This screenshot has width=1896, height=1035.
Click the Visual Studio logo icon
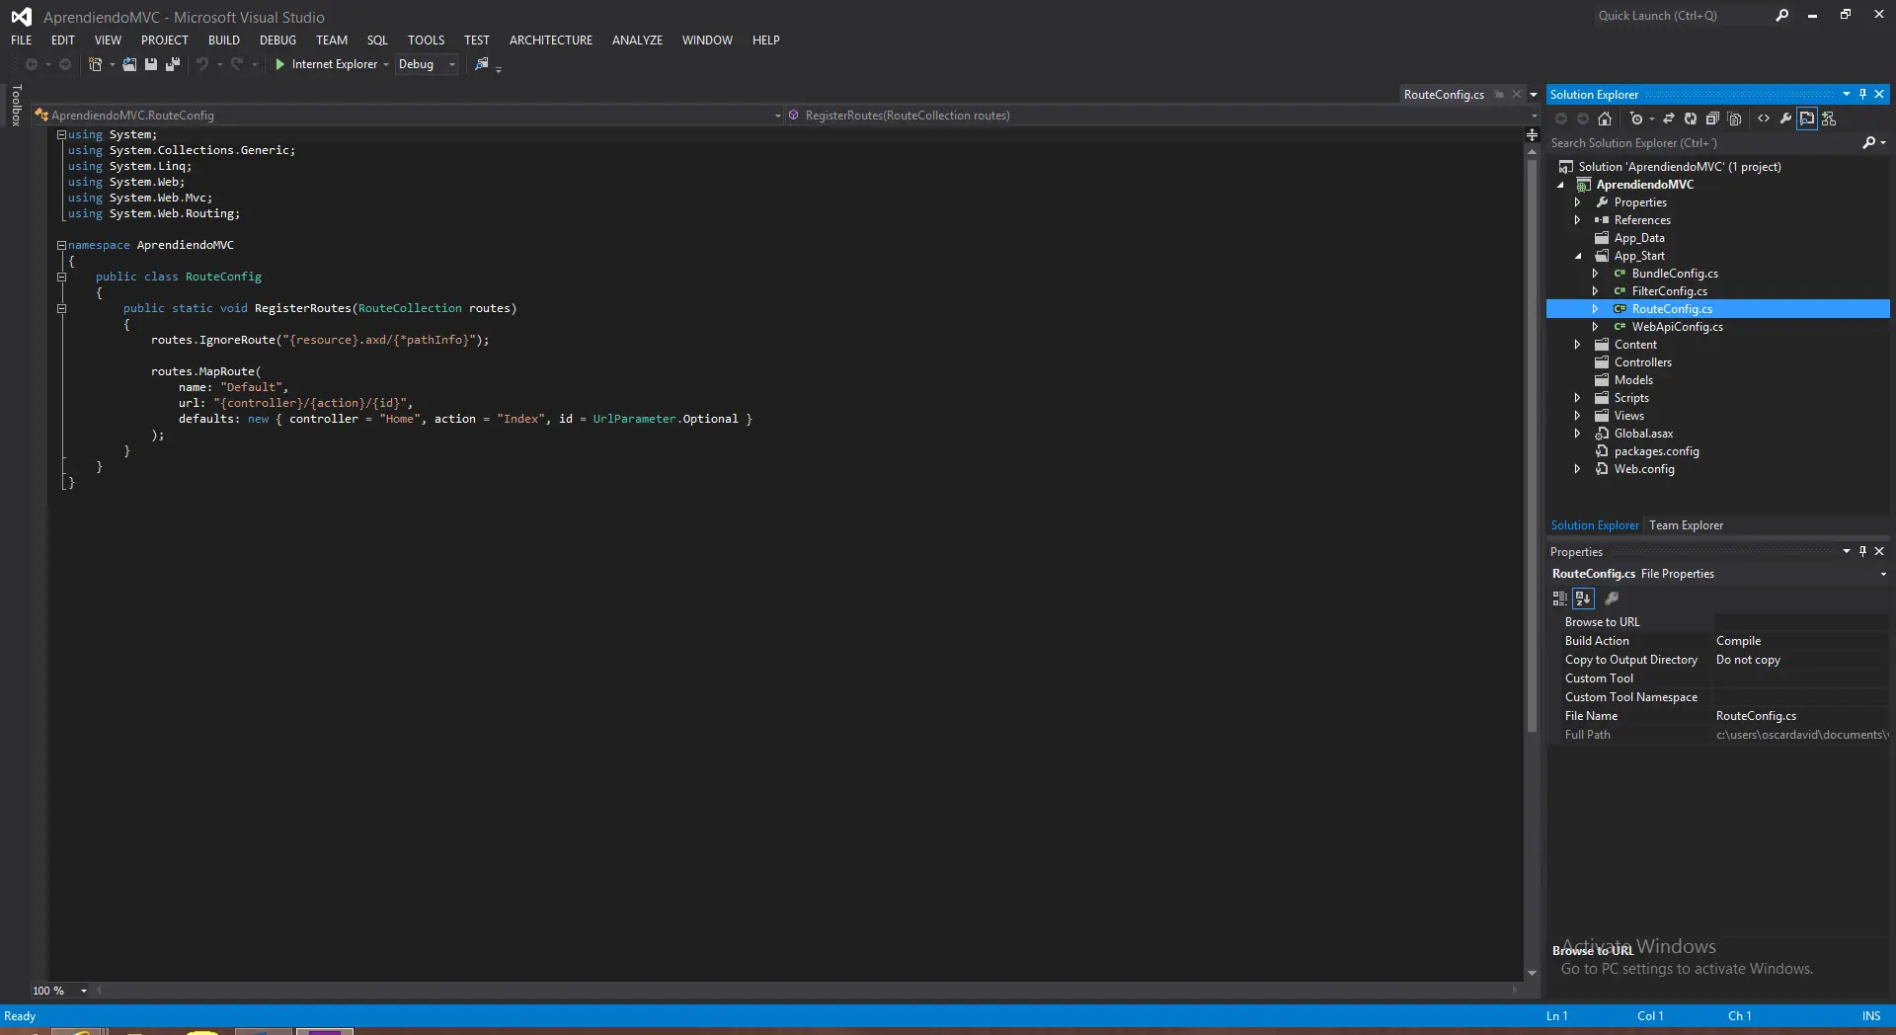pos(21,17)
